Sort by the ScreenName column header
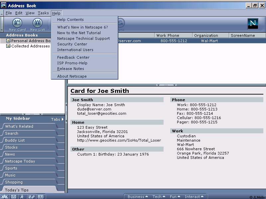The image size is (266, 199). click(x=247, y=35)
